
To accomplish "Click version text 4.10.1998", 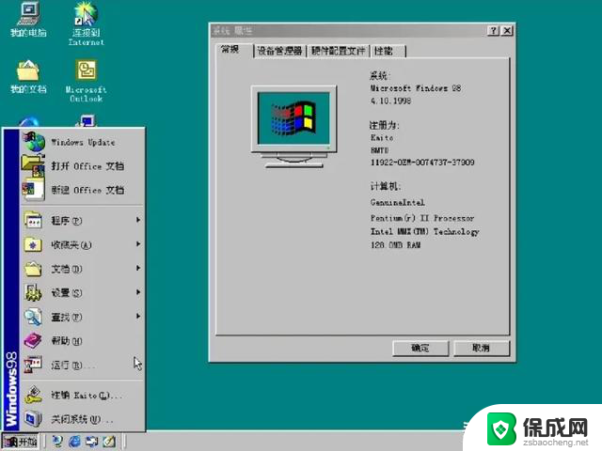I will point(390,101).
